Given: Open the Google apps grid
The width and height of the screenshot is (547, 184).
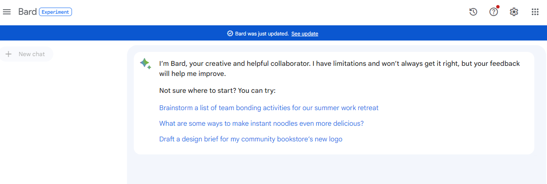Looking at the screenshot, I should pos(535,12).
